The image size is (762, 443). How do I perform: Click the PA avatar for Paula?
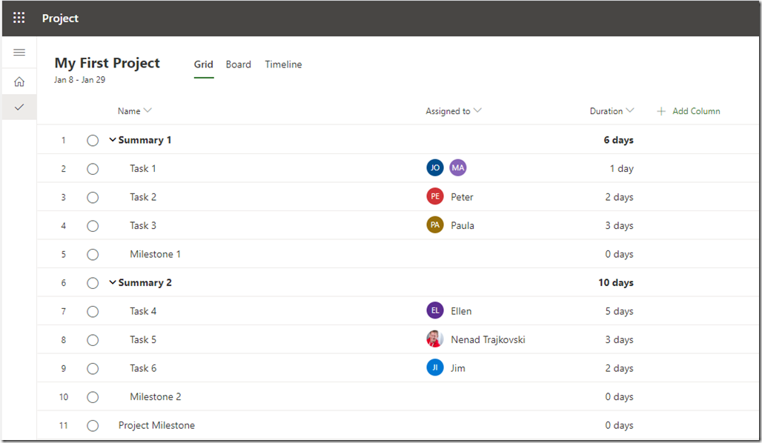click(435, 225)
